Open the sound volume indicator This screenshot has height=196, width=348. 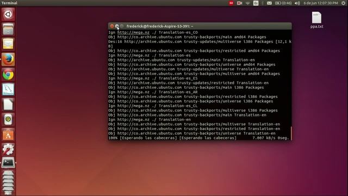tap(297, 3)
